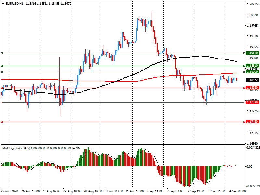Click the green 1.18660 price level tag
The image size is (260, 195).
252,71
